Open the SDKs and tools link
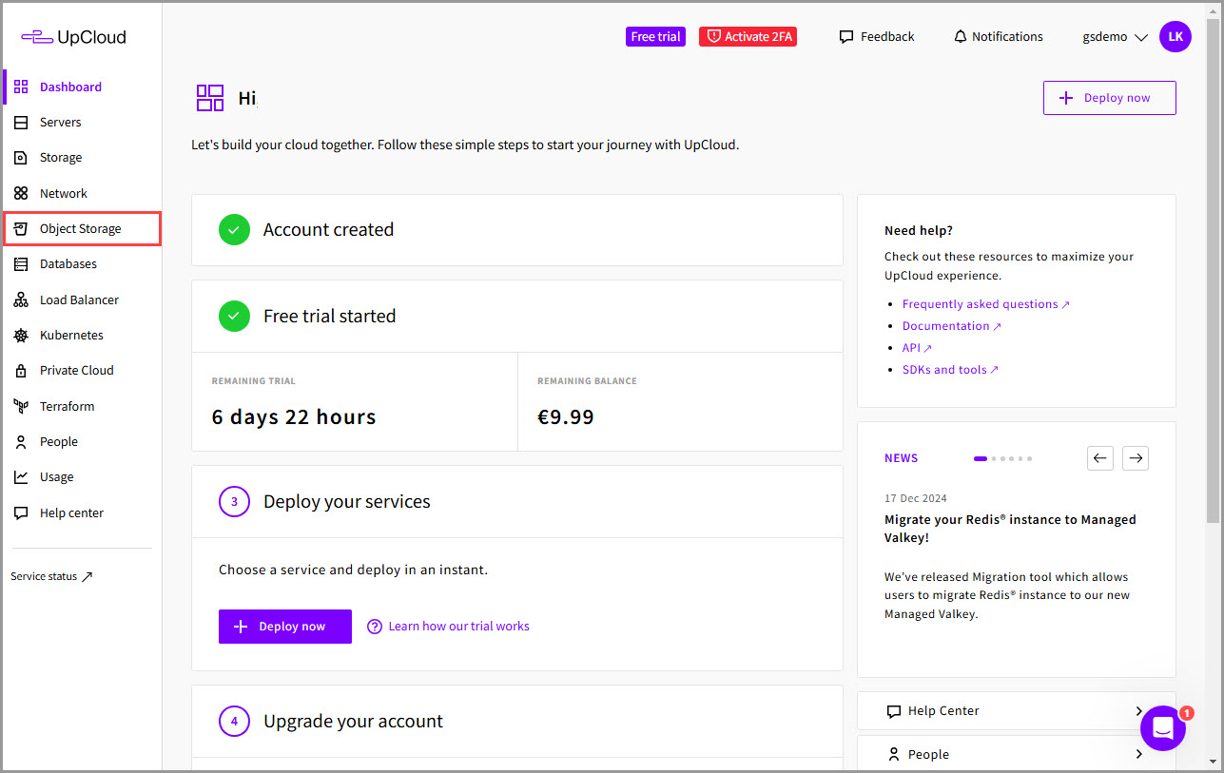The image size is (1224, 773). click(950, 370)
